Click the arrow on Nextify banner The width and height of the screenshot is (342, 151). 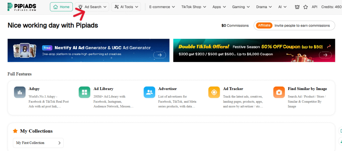click(x=160, y=55)
